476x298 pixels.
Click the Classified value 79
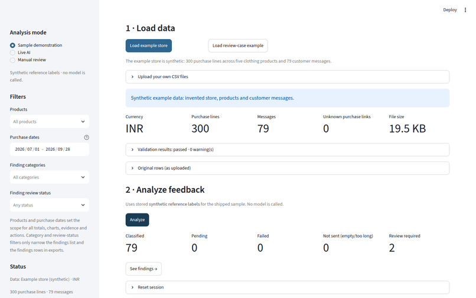click(x=132, y=248)
